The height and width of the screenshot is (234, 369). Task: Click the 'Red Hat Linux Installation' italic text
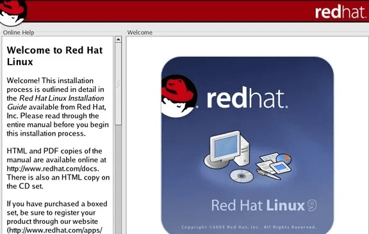[61, 98]
